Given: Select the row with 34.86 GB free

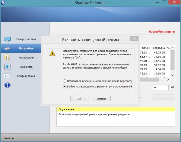Looking at the screenshot, I should click(155, 57).
